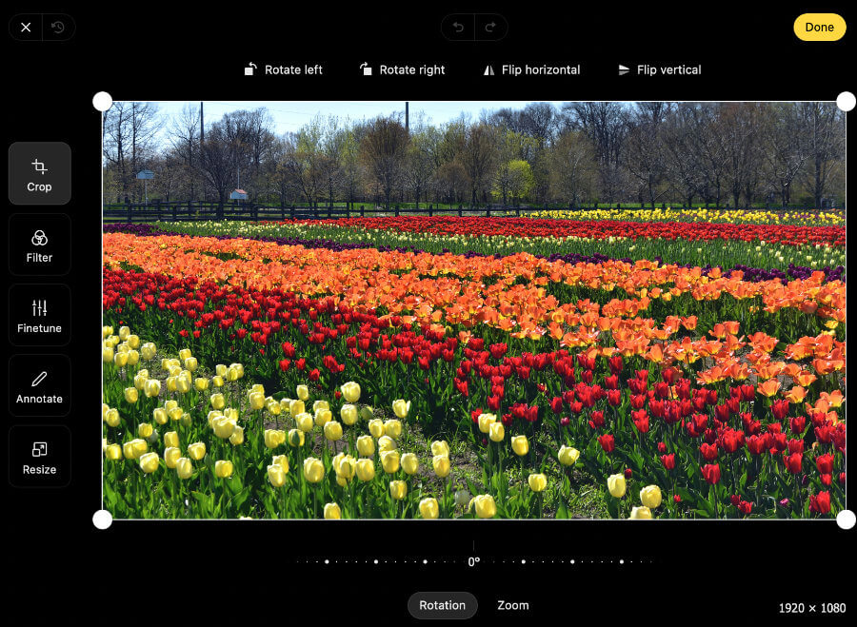Select the Annotate tool
This screenshot has height=627, width=857.
pyautogui.click(x=39, y=385)
